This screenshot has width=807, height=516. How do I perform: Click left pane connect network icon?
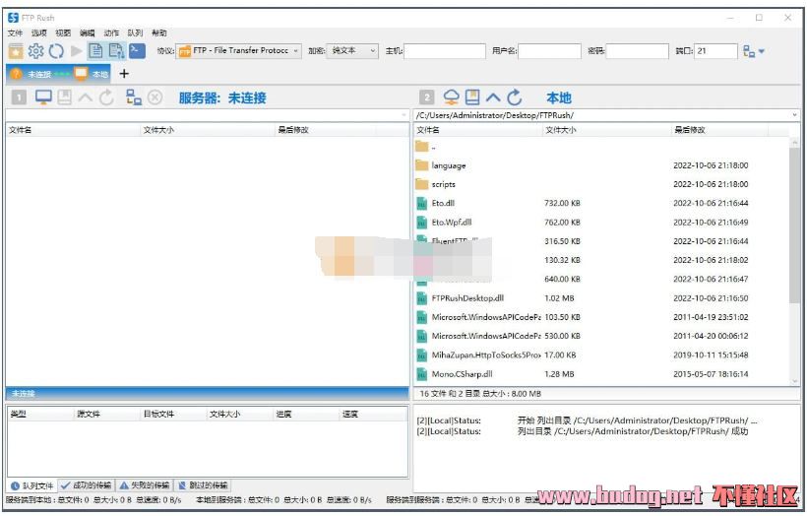pos(134,97)
